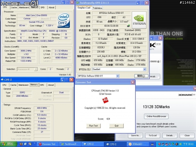Click the driver version field in GPU-Z
The height and width of the screenshot is (147, 196).
pos(119,56)
